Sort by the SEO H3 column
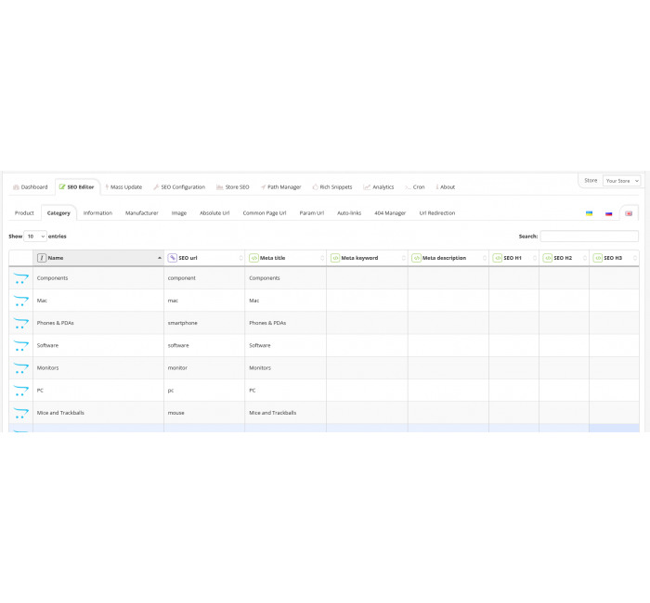This screenshot has height=603, width=650. click(614, 258)
